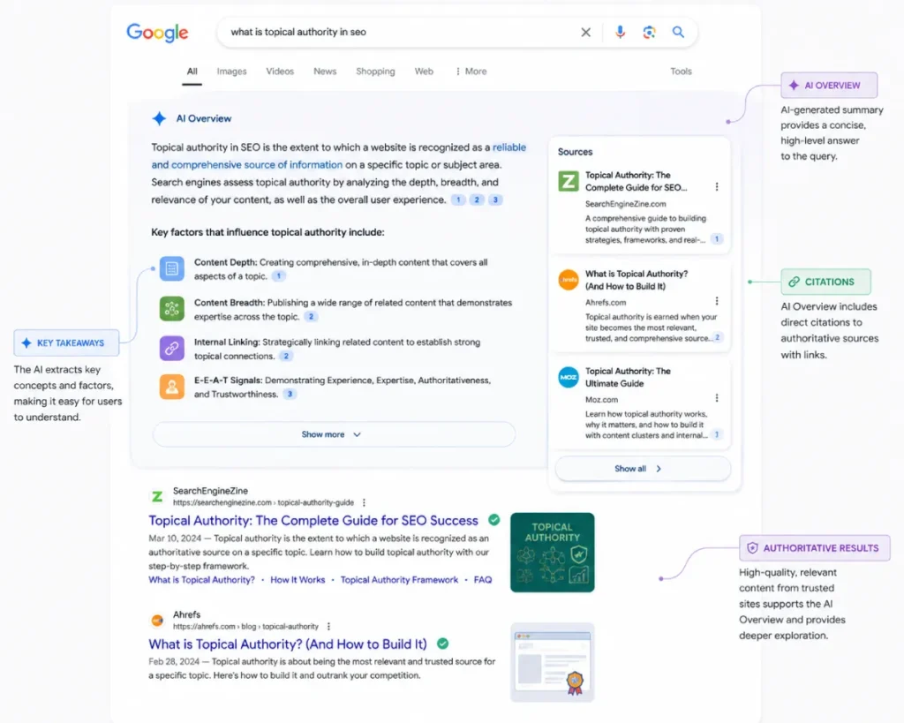The height and width of the screenshot is (723, 904).
Task: Expand AI Overview with Show more
Action: coord(334,434)
